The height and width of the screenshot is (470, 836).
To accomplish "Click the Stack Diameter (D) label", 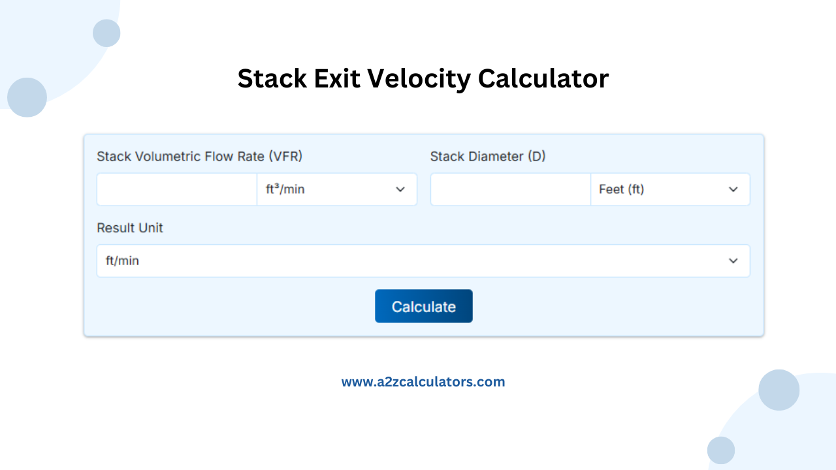I will (x=487, y=157).
